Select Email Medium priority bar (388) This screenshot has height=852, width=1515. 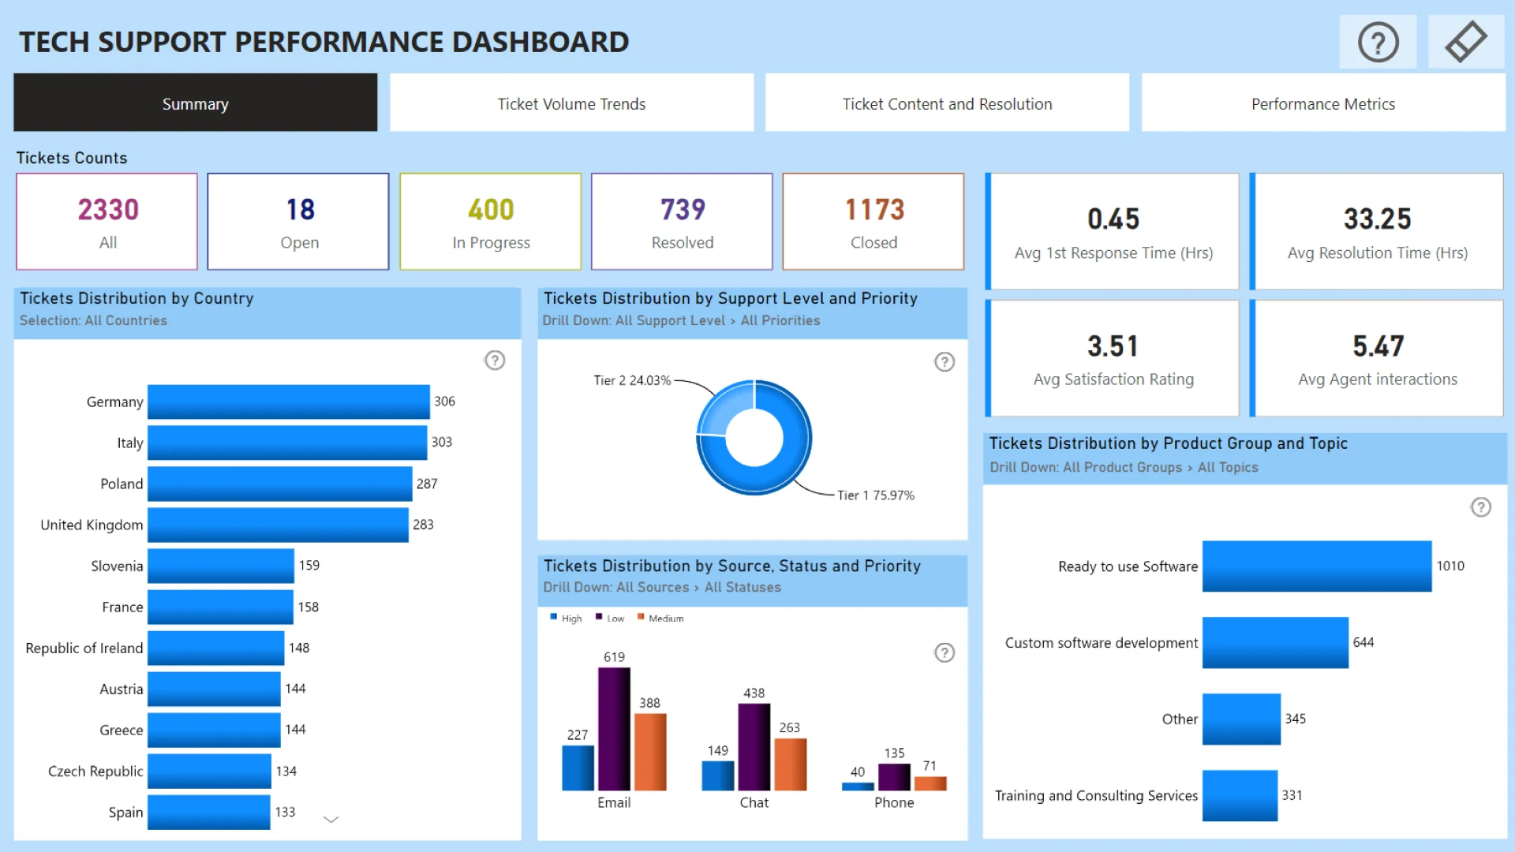coord(650,752)
